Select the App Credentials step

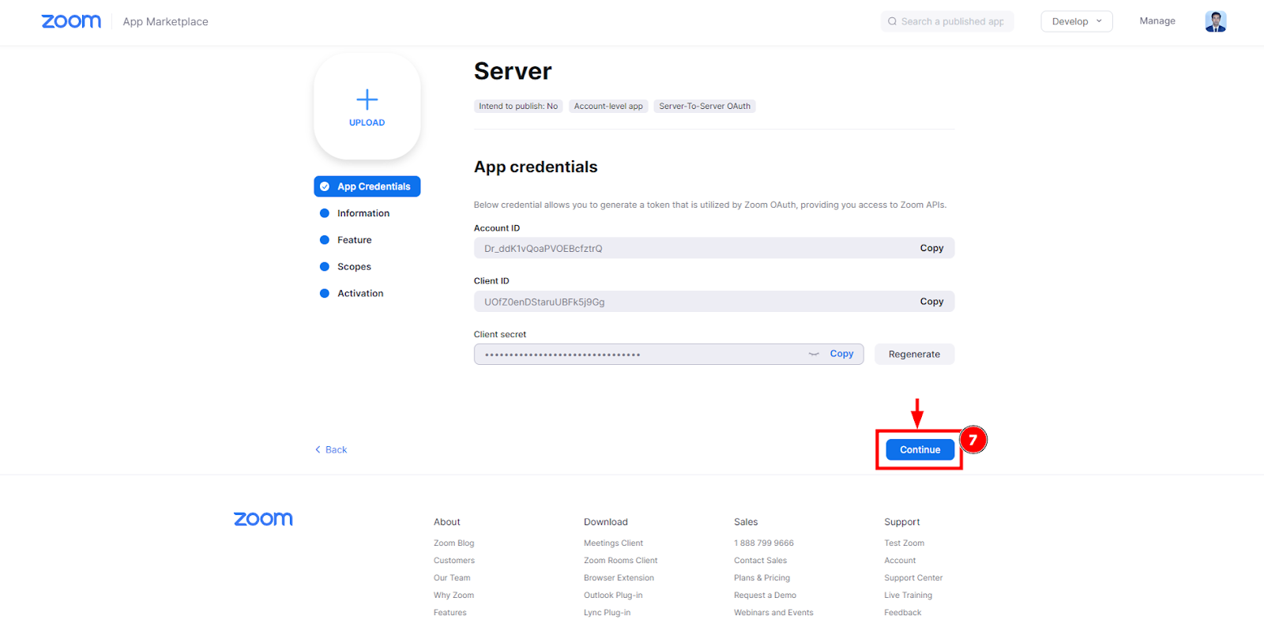pyautogui.click(x=367, y=186)
